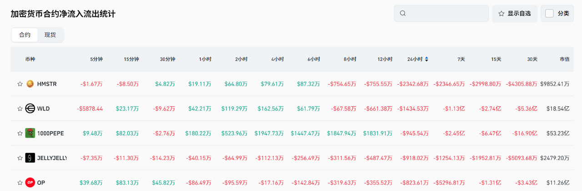Mark OP as favorite with star
The image size is (582, 191).
(x=20, y=182)
